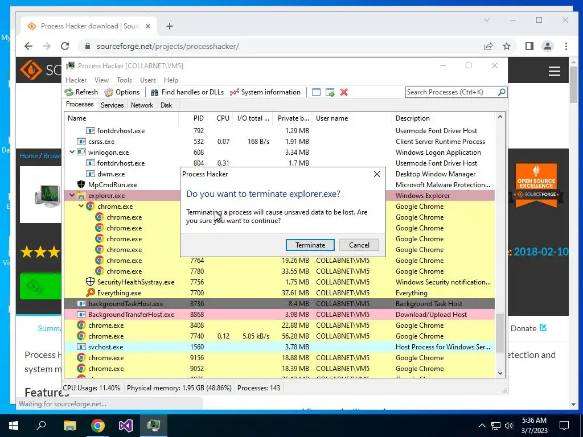Open the Chrome profile avatar
583x437 pixels.
coord(547,46)
